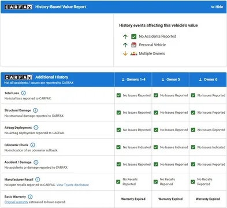Click the CARFAX logo in Additional History header
The height and width of the screenshot is (208, 227).
[18, 77]
